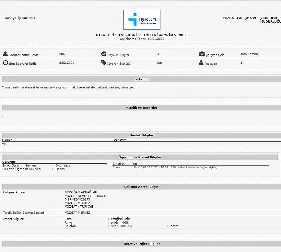Click the 'Aşçı' profession entry
The width and height of the screenshot is (281, 252).
point(5,143)
